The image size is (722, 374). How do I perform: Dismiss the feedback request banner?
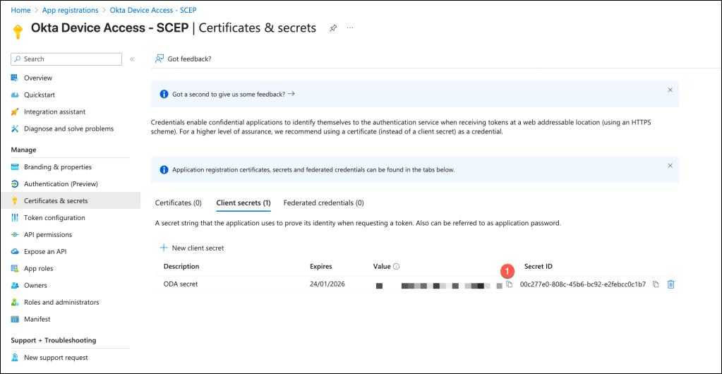click(670, 90)
